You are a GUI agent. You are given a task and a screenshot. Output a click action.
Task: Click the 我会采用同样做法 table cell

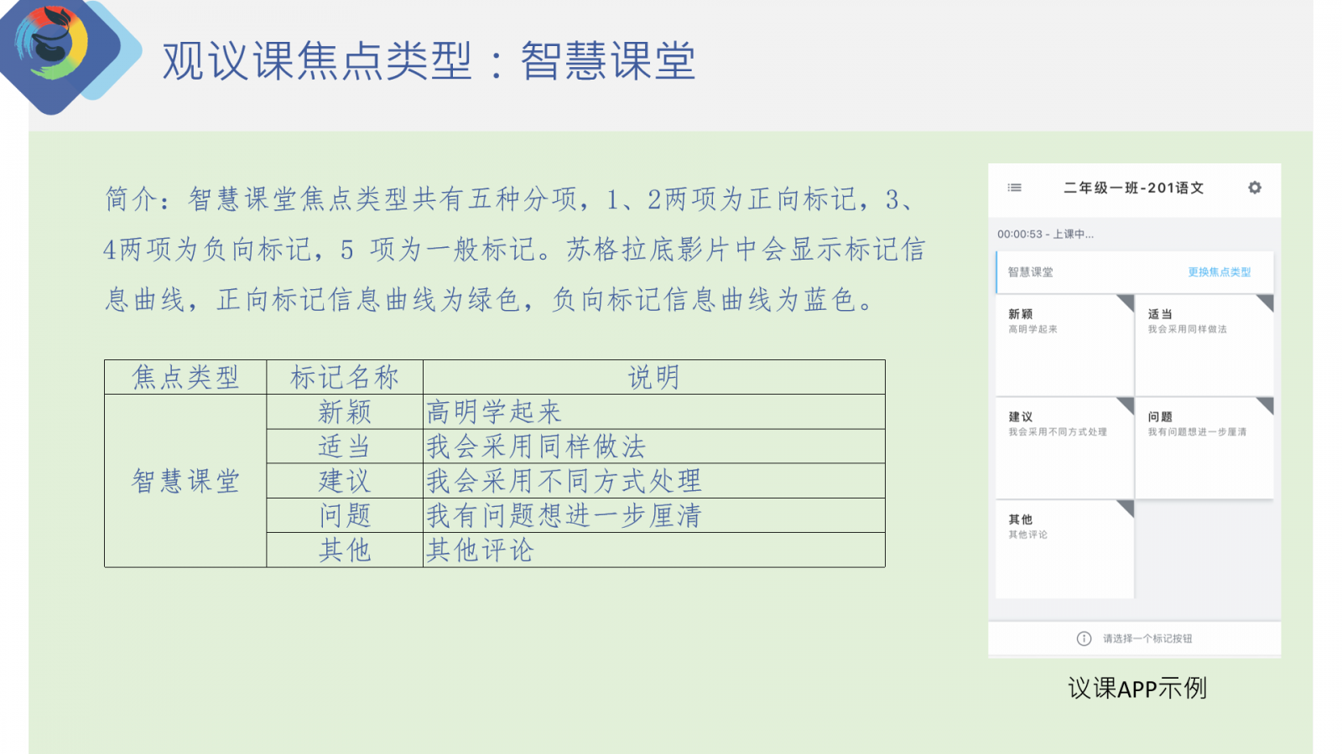(x=536, y=447)
